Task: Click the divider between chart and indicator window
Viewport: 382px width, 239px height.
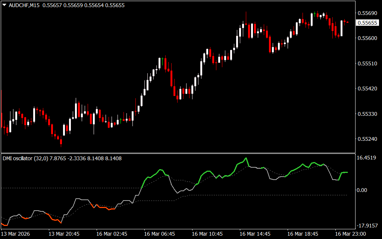Action: coord(179,153)
